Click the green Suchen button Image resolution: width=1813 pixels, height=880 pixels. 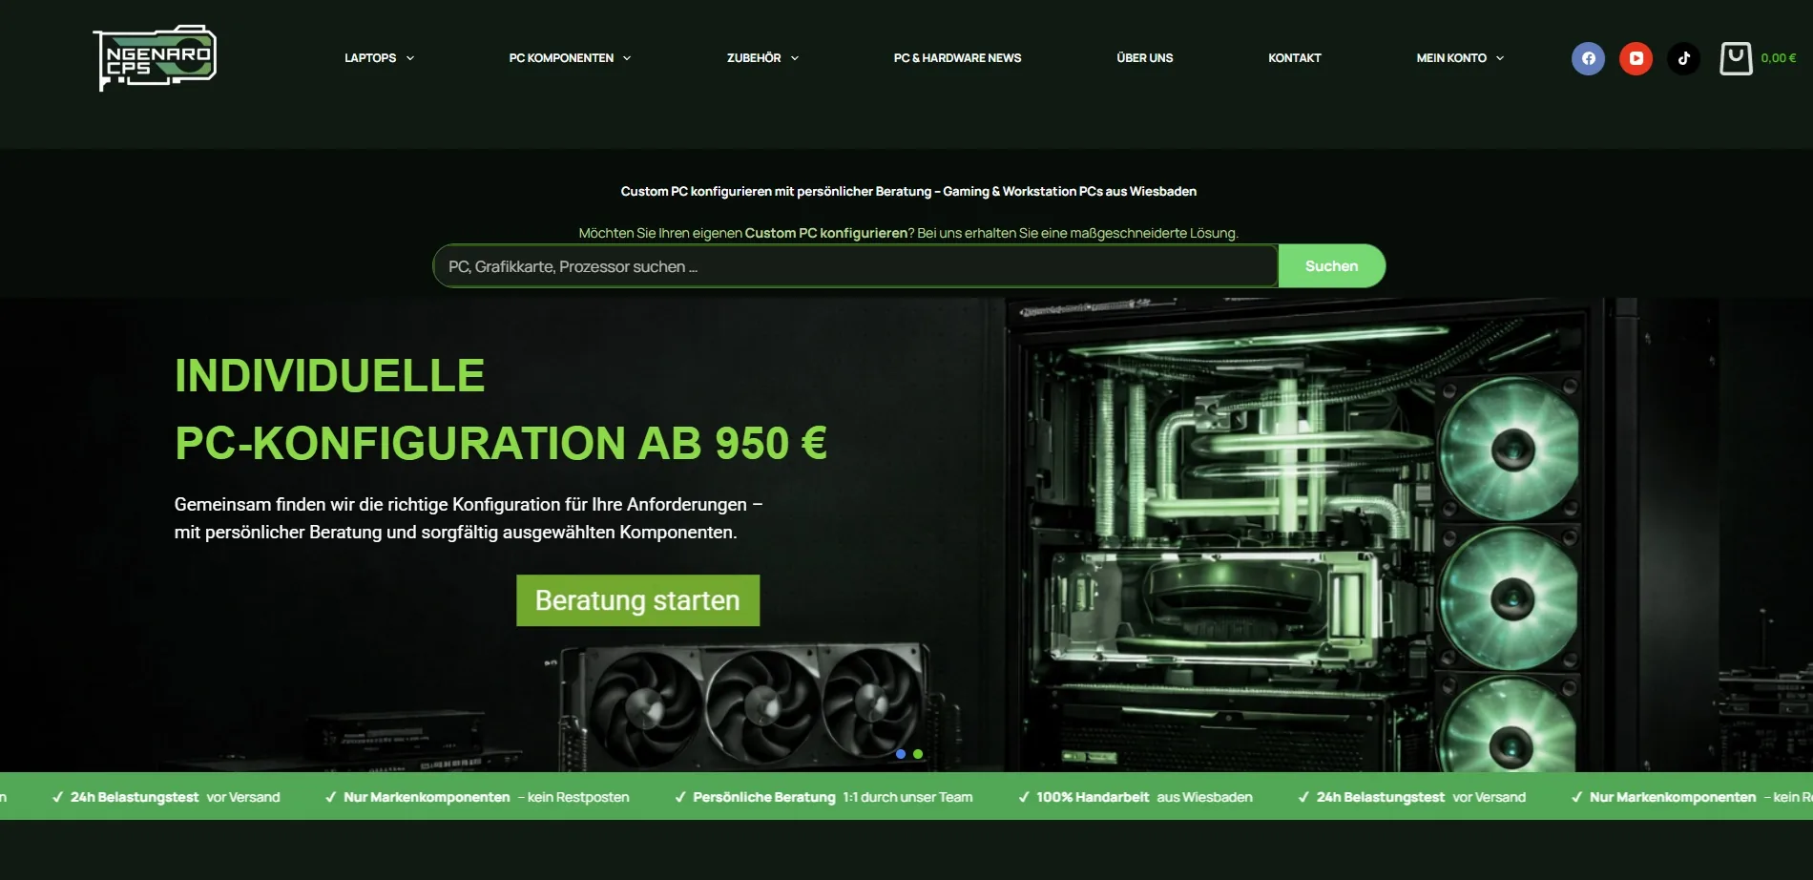(x=1331, y=266)
